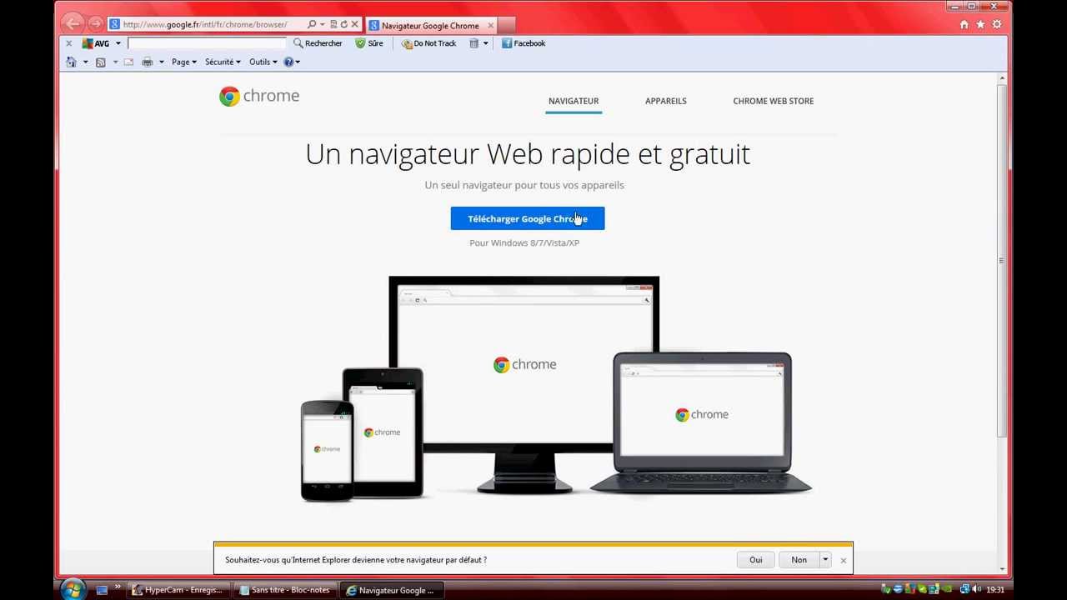This screenshot has height=600, width=1067.
Task: Click the AVG trash can icon
Action: (x=473, y=43)
